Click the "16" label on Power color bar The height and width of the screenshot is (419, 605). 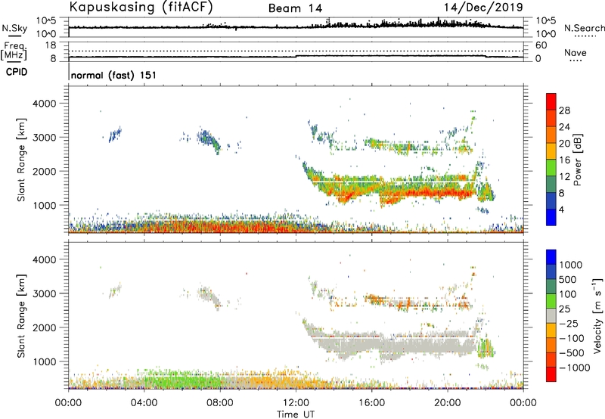tap(564, 160)
